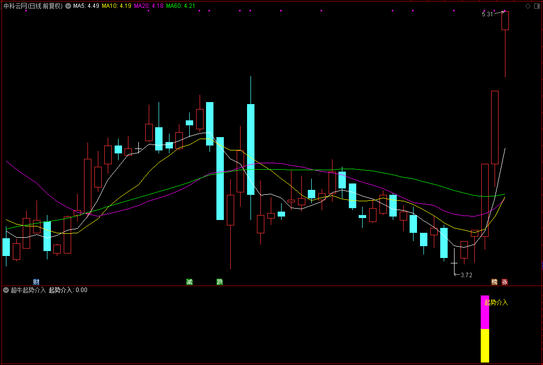Click the 减 marker icon
This screenshot has width=543, height=365.
tap(189, 282)
